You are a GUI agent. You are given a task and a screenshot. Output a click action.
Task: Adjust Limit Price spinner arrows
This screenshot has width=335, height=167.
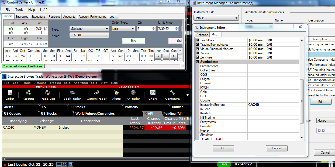tap(177, 29)
